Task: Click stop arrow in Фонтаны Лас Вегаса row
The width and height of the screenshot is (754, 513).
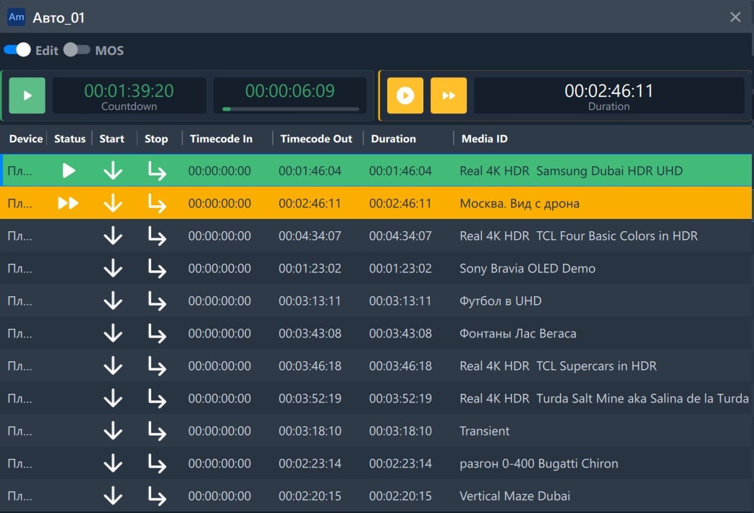Action: [157, 334]
